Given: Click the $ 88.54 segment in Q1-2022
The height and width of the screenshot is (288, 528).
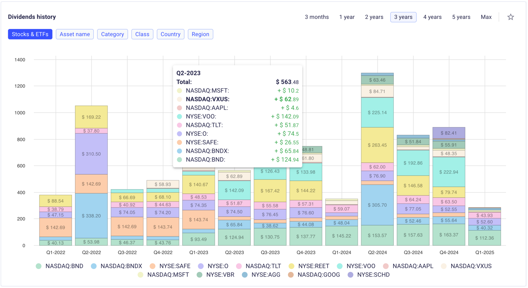Looking at the screenshot, I should (56, 201).
